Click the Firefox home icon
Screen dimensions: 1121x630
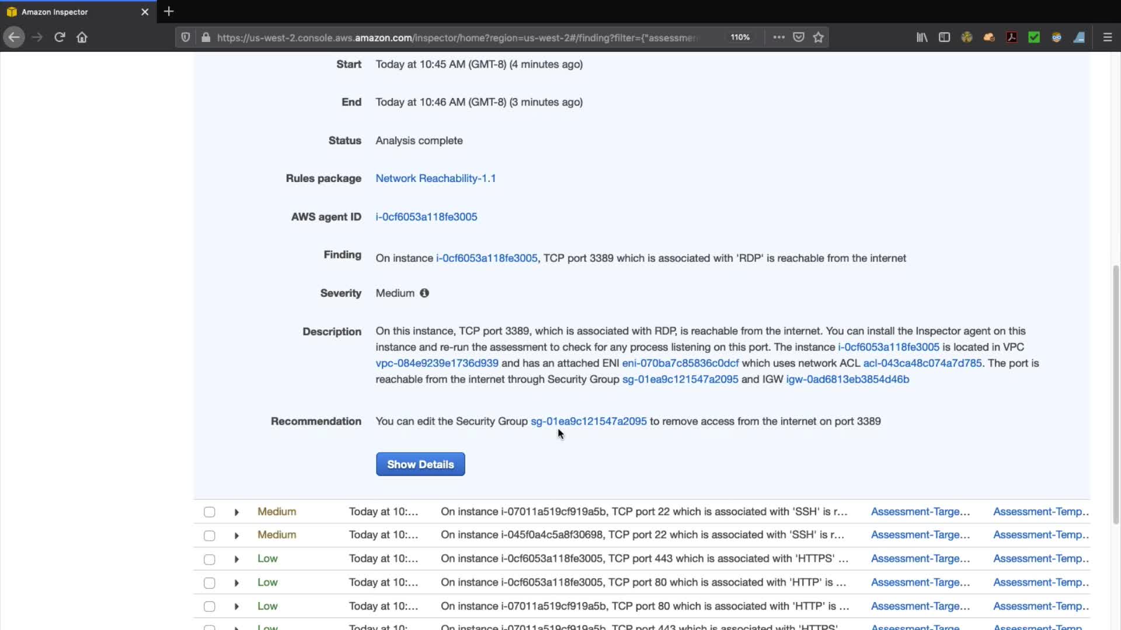point(82,37)
